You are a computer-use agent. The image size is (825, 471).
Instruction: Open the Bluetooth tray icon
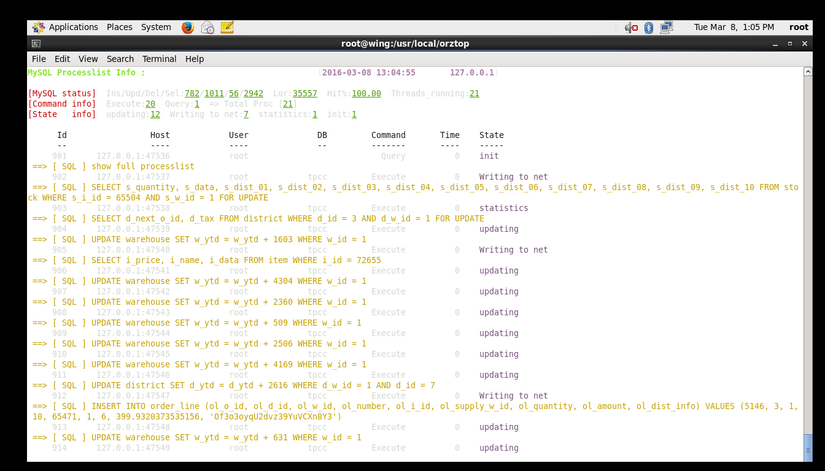point(649,28)
